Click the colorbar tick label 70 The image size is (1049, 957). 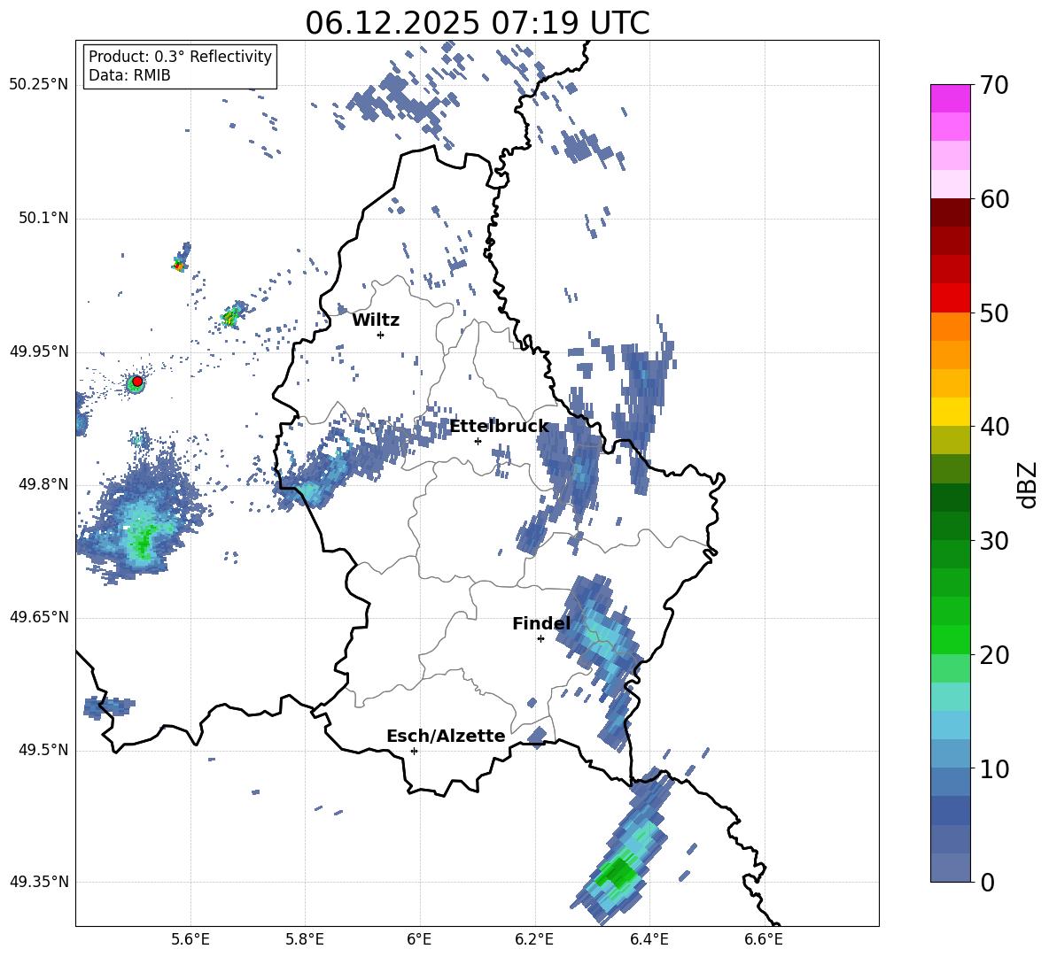[x=994, y=85]
